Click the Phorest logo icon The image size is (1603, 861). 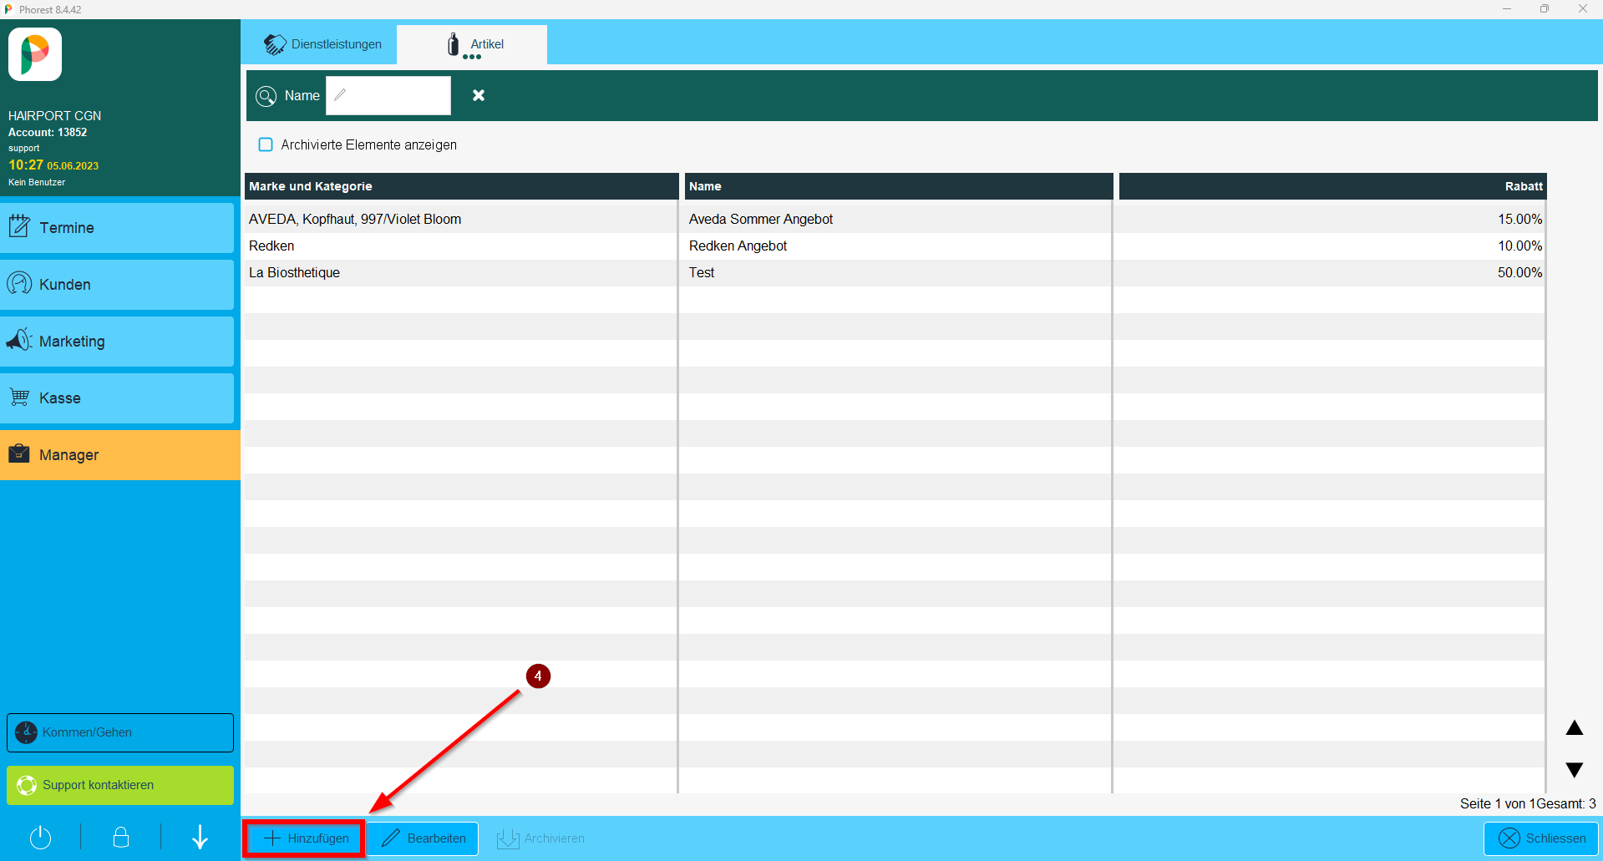coord(35,54)
